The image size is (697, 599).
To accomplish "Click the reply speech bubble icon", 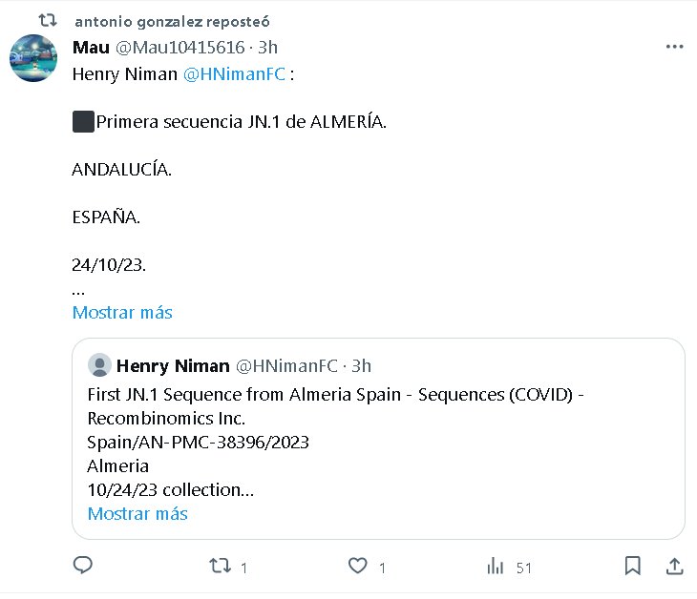I will coord(83,566).
